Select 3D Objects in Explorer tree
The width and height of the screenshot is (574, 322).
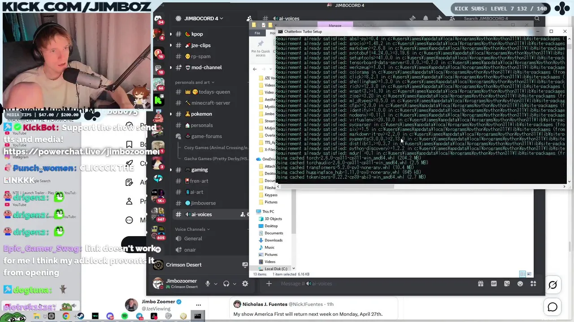[x=273, y=219]
